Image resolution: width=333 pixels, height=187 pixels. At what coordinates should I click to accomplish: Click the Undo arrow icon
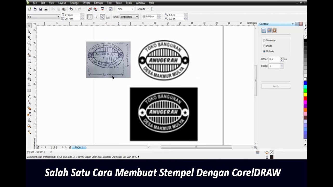pyautogui.click(x=71, y=9)
